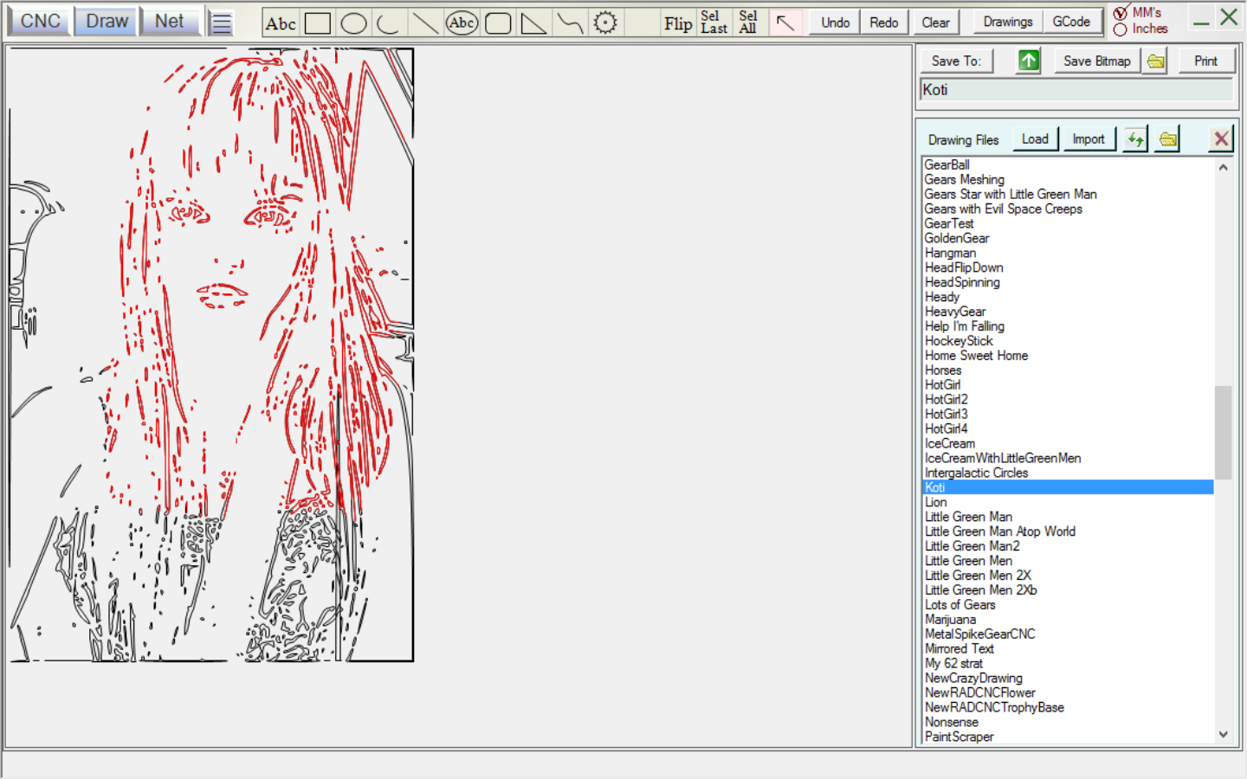Select HeadSpinning in the list
Viewport: 1247px width, 779px height.
961,282
